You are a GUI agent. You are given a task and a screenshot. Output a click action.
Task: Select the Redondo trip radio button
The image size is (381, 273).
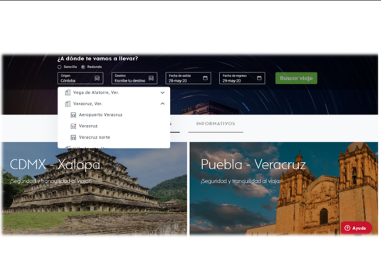point(83,67)
